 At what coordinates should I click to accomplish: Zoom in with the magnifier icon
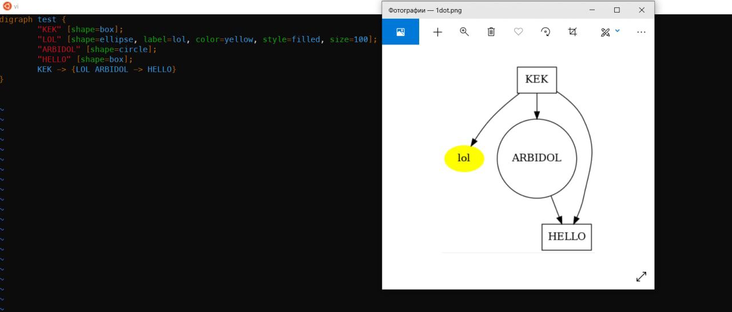point(464,32)
